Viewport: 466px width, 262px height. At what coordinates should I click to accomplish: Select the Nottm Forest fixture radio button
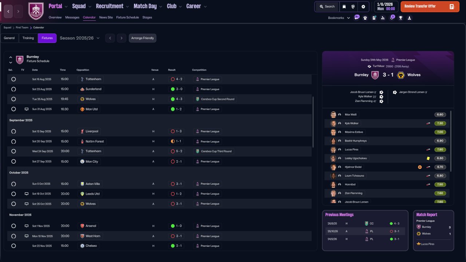pyautogui.click(x=13, y=142)
